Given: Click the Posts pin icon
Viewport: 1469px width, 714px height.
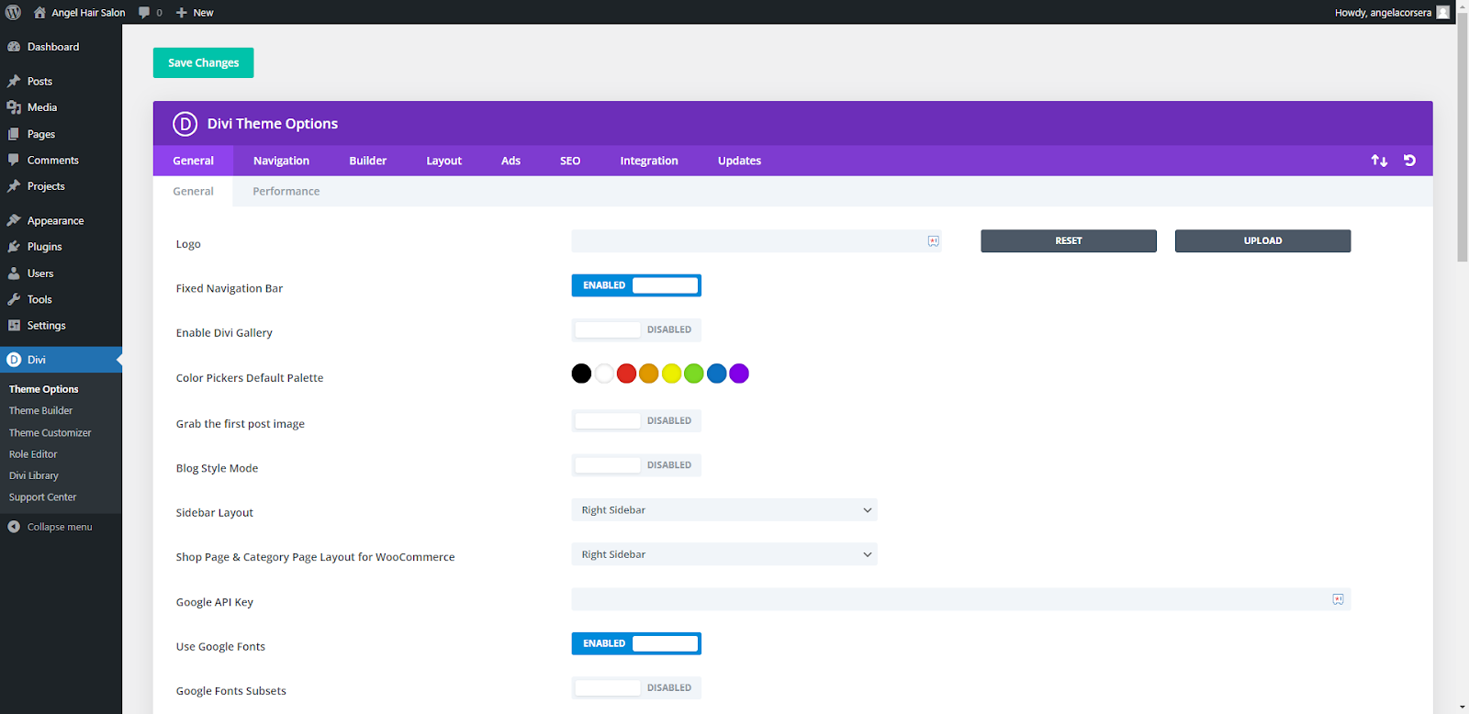Looking at the screenshot, I should pyautogui.click(x=14, y=82).
